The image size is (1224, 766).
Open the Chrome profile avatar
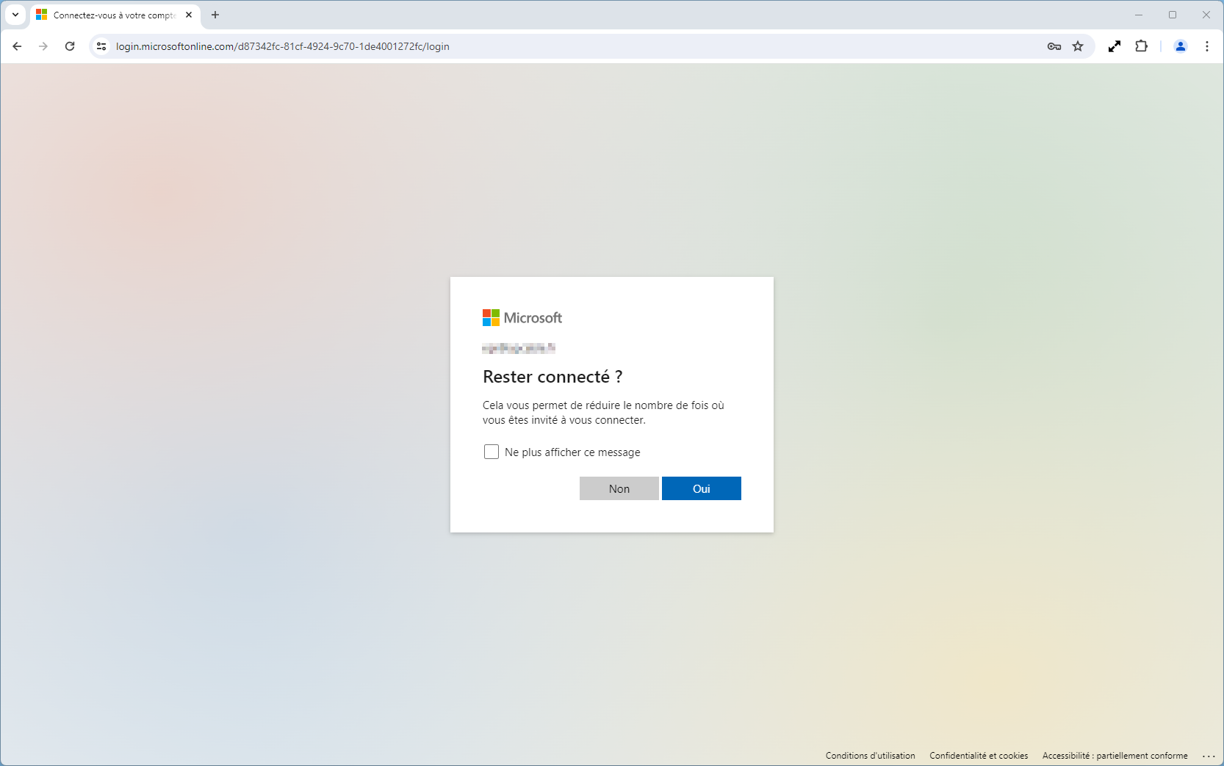pos(1181,46)
